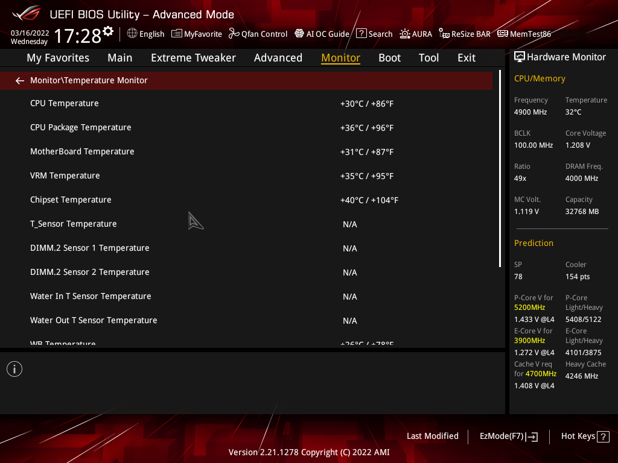Open the My Favorites tab
The height and width of the screenshot is (463, 618).
point(58,58)
